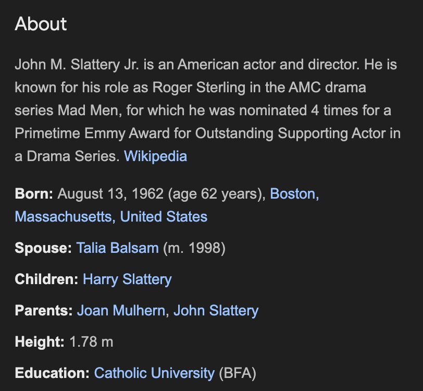Open spouse Talia Balsam's link
423x391 pixels.
coord(118,248)
